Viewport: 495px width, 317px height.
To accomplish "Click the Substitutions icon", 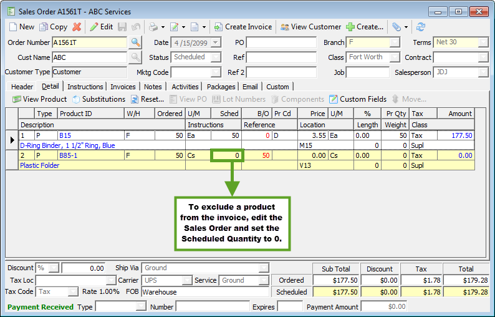I will 76,99.
